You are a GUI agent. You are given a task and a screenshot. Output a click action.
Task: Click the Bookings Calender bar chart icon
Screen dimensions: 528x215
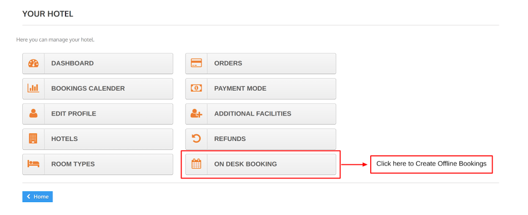point(34,88)
